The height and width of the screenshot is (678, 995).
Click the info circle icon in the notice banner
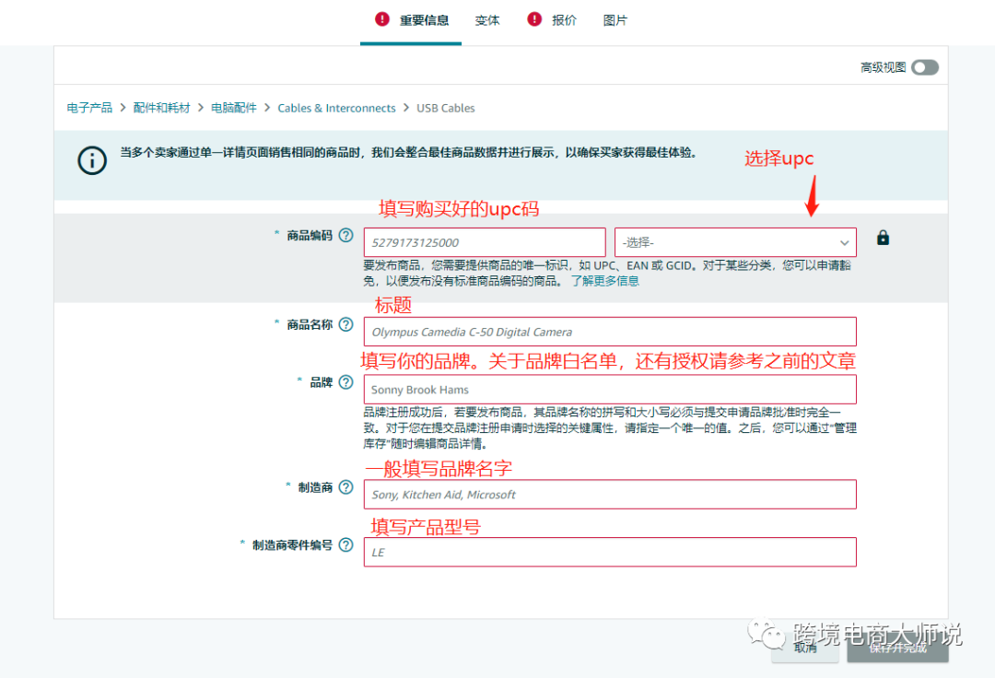(91, 160)
